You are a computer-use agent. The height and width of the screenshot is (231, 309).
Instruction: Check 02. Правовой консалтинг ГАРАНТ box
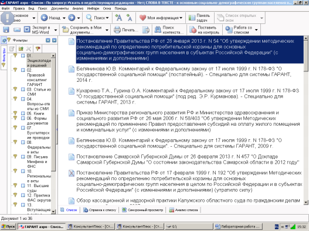click(x=23, y=70)
